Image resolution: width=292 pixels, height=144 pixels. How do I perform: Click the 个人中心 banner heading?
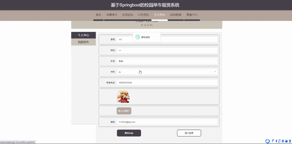[147, 25]
